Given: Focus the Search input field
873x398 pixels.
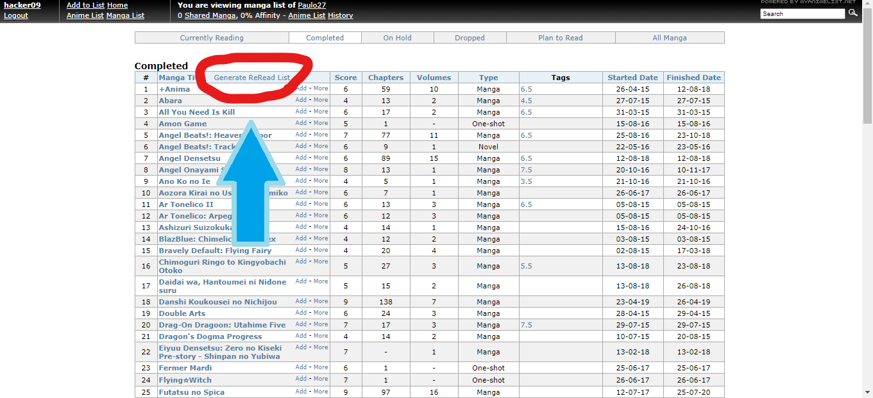Looking at the screenshot, I should click(x=802, y=13).
